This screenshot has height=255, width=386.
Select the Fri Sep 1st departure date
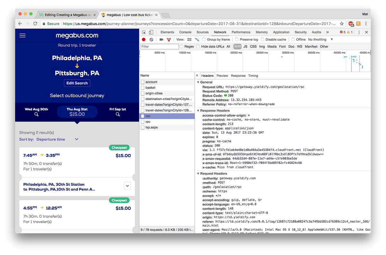click(x=117, y=111)
